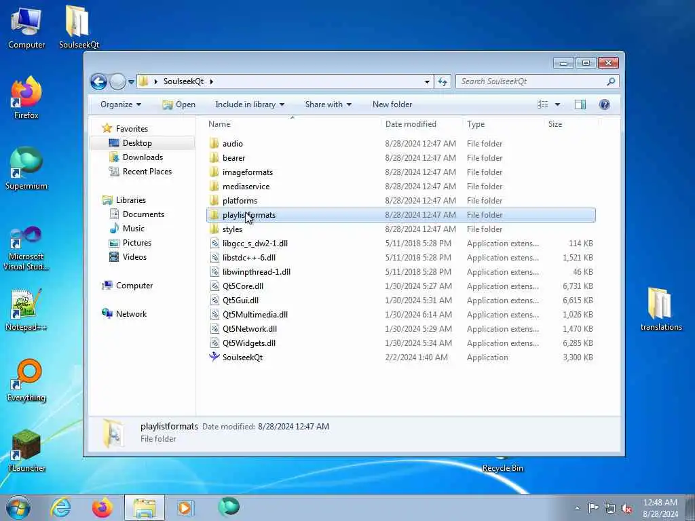
Task: Open the SoulseekQt folder on desktop
Action: 79,27
